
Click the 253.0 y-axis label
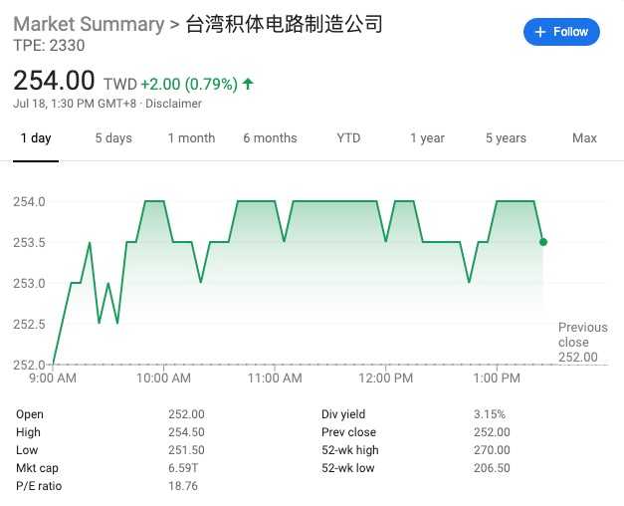[29, 284]
